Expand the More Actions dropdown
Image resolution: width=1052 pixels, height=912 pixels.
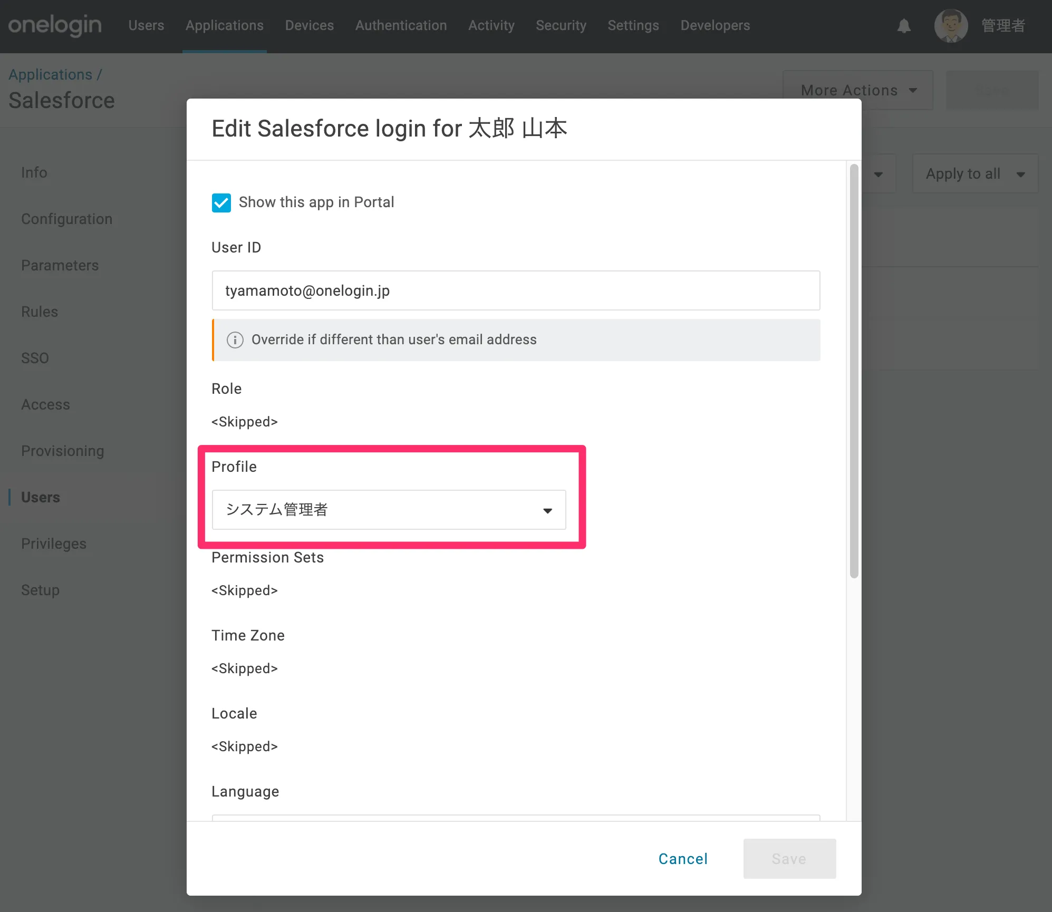click(858, 90)
